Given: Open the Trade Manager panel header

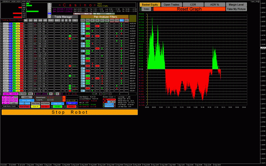Looking at the screenshot, I should pyautogui.click(x=65, y=17).
